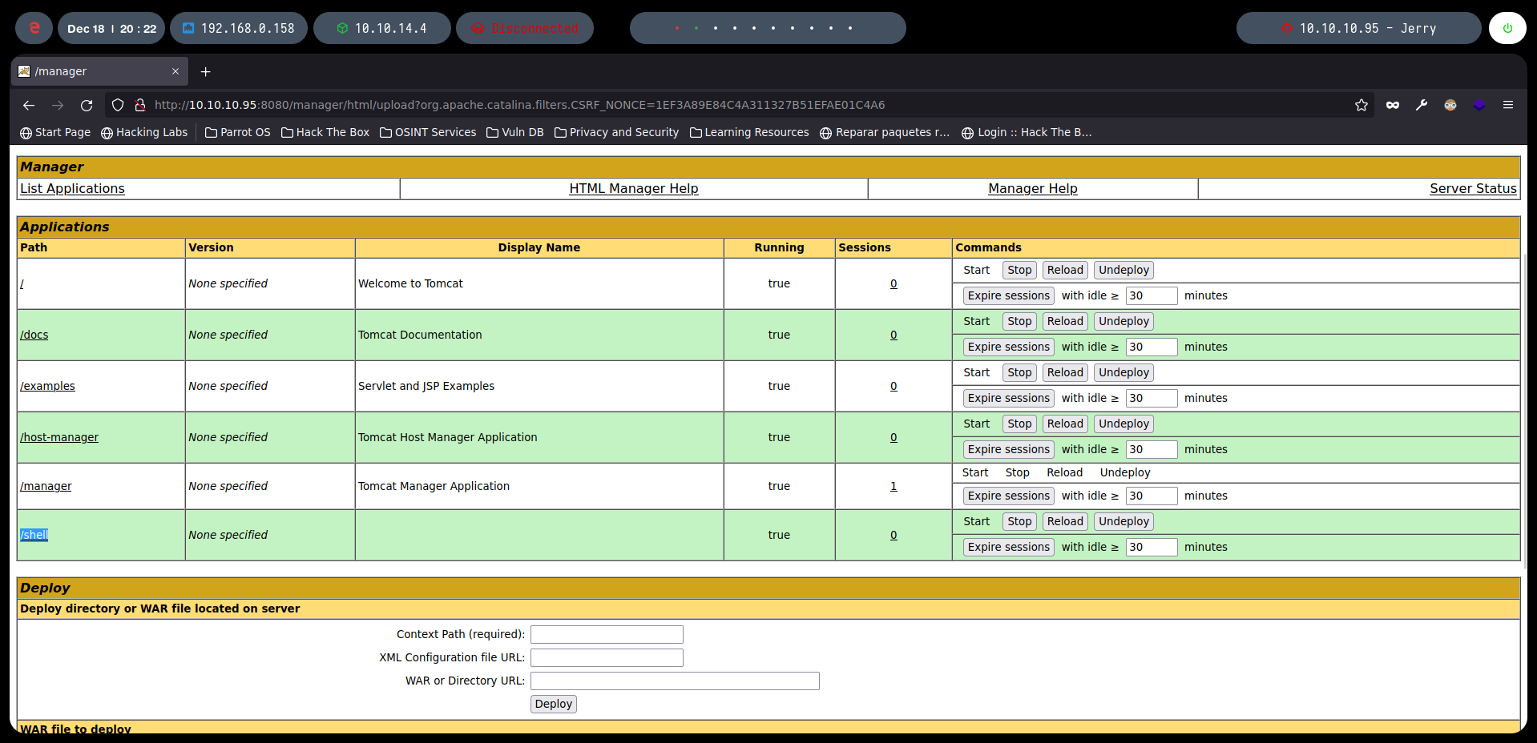
Task: Open the avatar extension icon in toolbar
Action: [x=1450, y=105]
